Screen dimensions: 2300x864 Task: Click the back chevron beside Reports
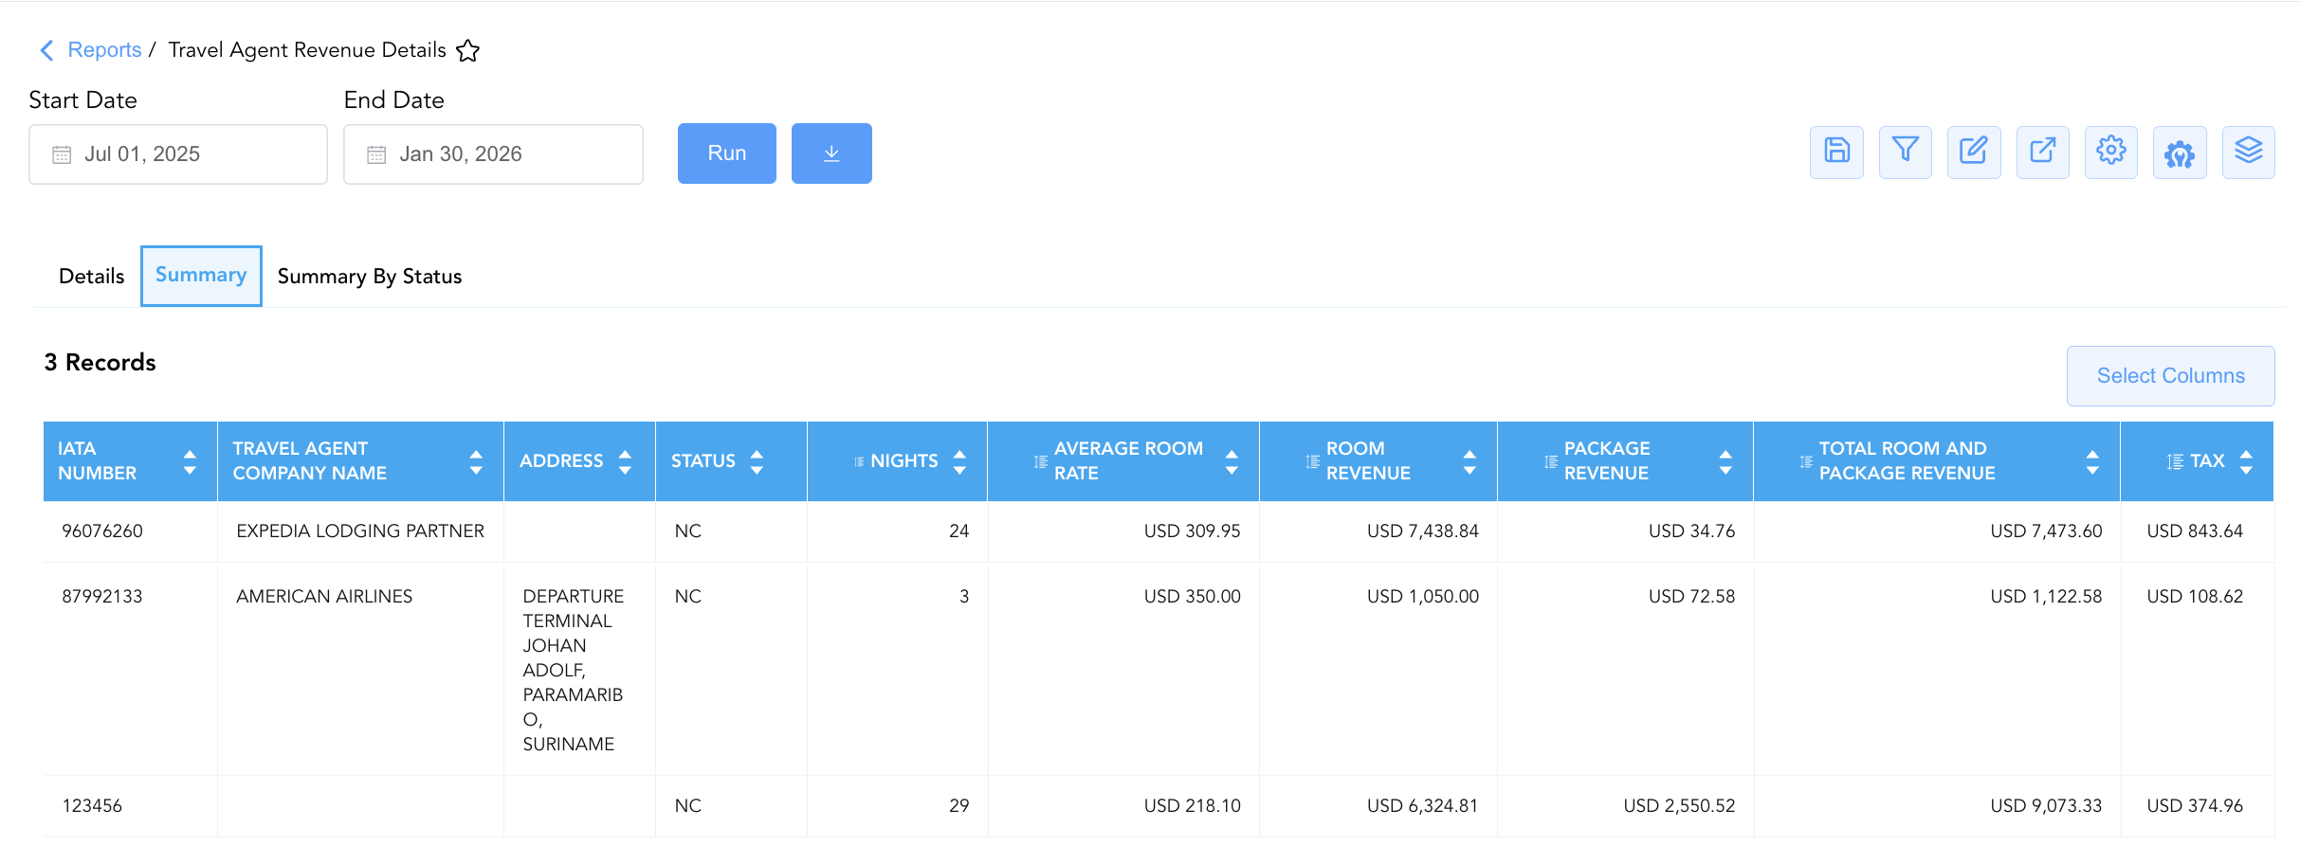[46, 50]
